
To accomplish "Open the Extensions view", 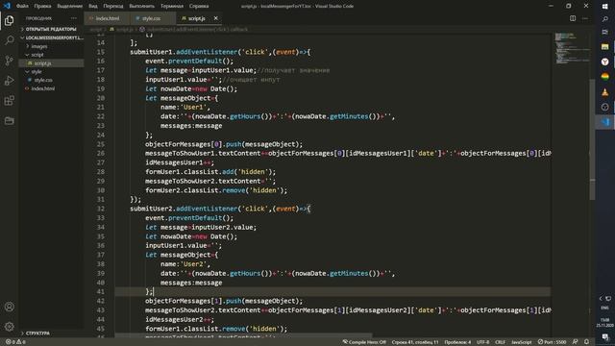I will [x=9, y=100].
